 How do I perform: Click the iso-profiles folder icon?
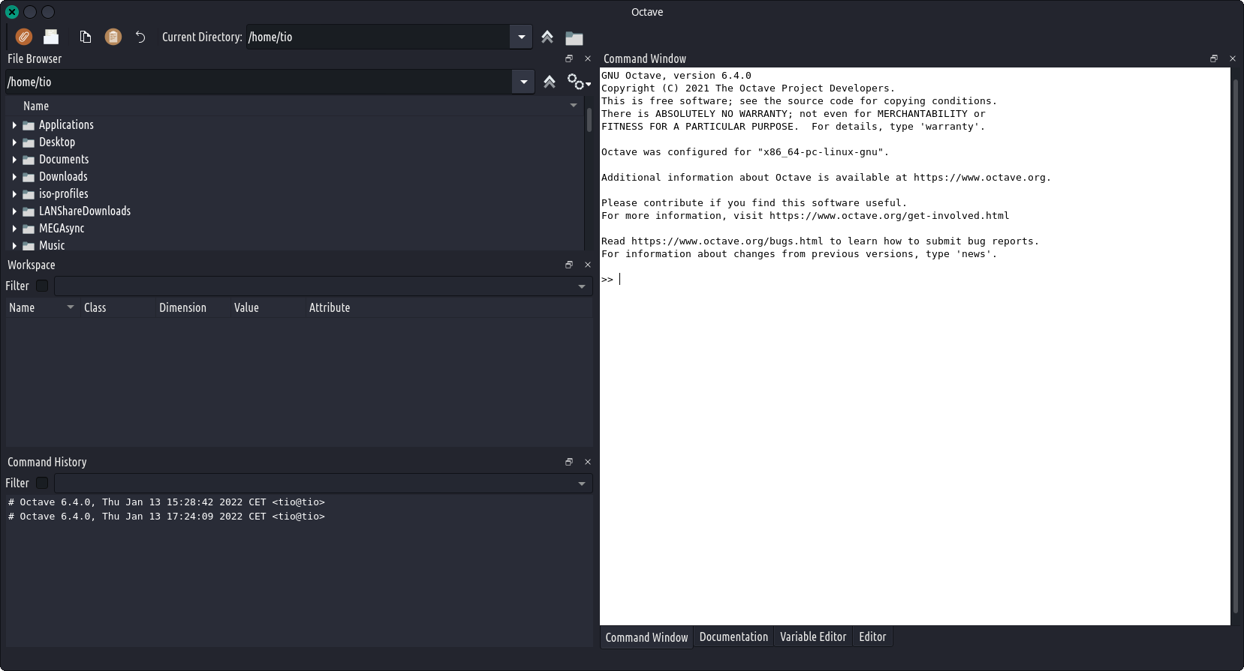29,194
